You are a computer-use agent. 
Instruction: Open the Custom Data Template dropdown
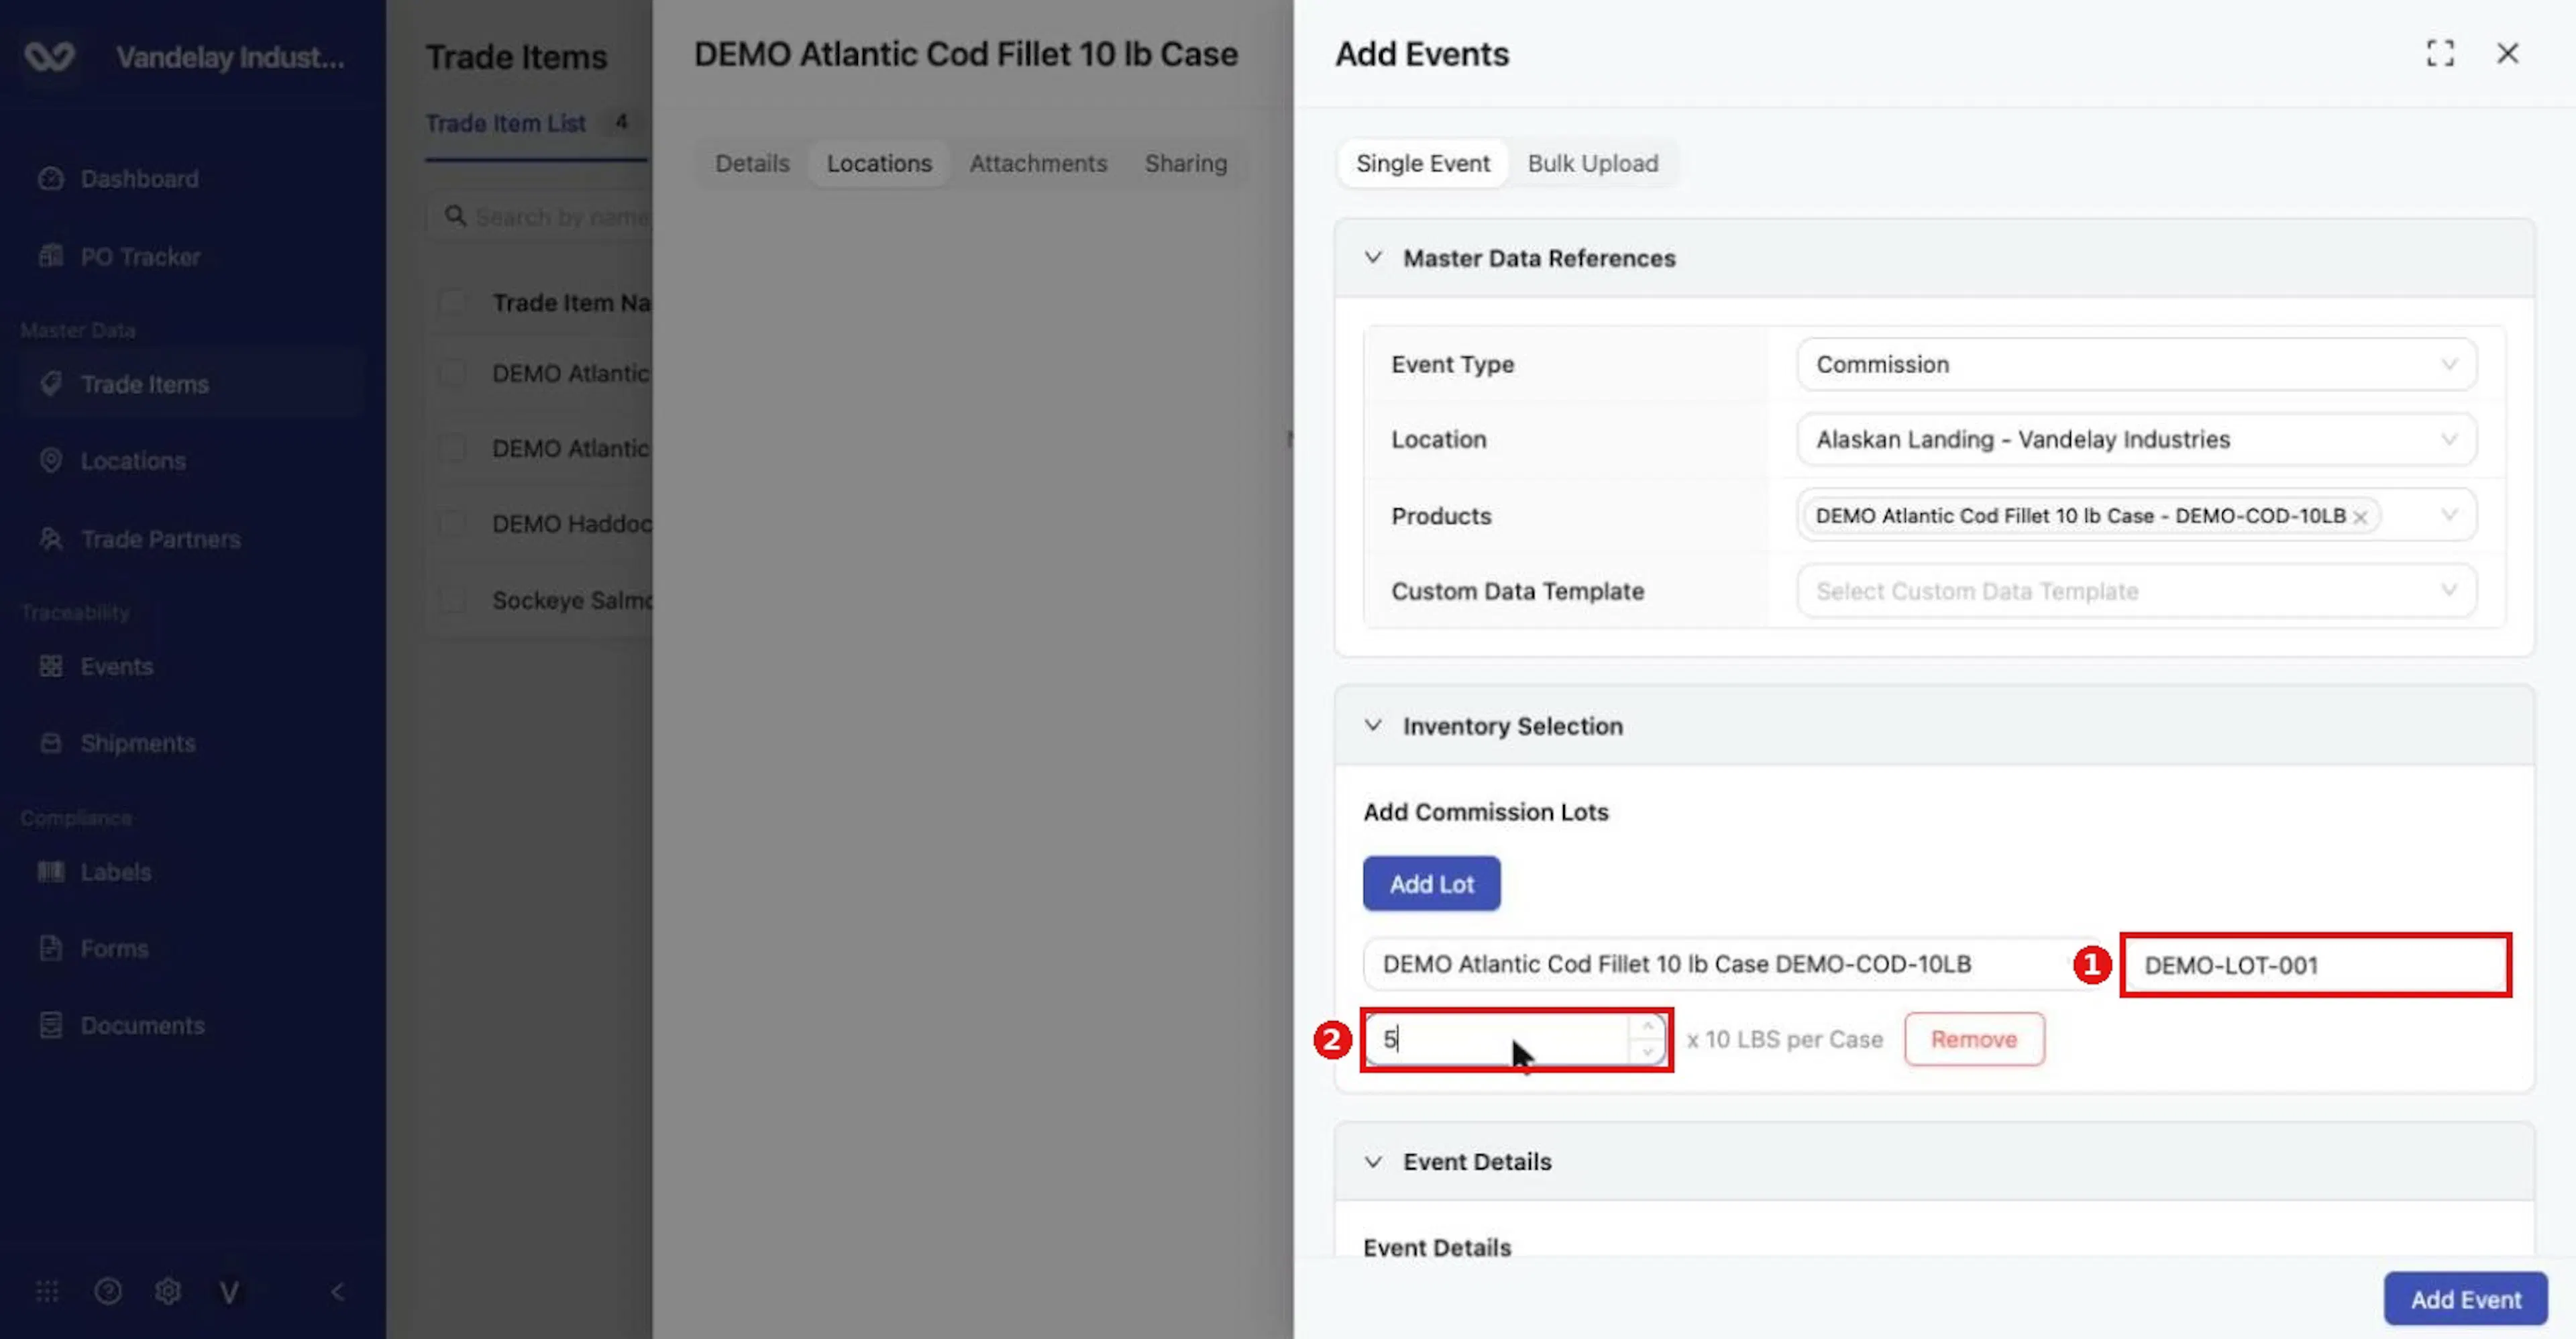point(2136,591)
